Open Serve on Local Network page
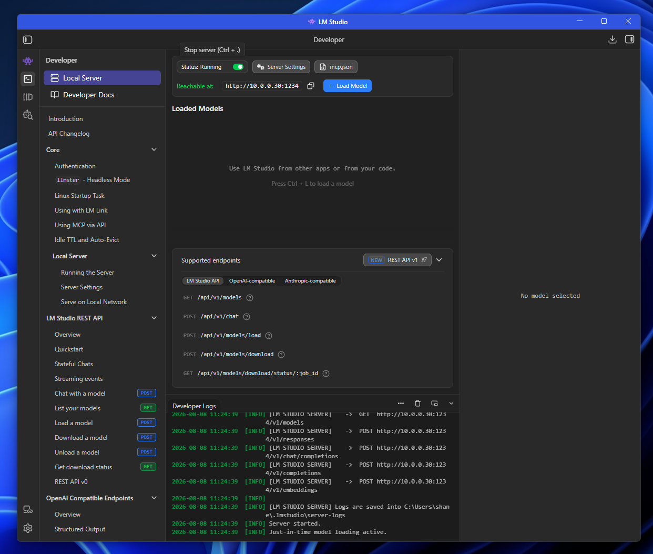 94,302
